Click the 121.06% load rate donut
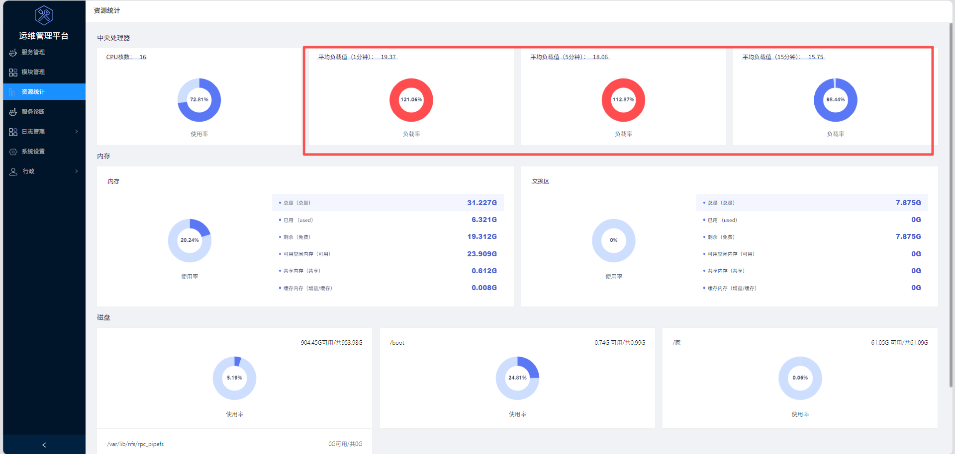This screenshot has width=955, height=454. coord(411,100)
